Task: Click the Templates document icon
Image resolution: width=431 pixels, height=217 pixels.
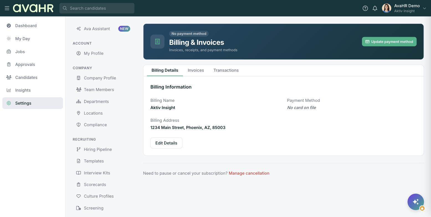Action: (x=79, y=161)
